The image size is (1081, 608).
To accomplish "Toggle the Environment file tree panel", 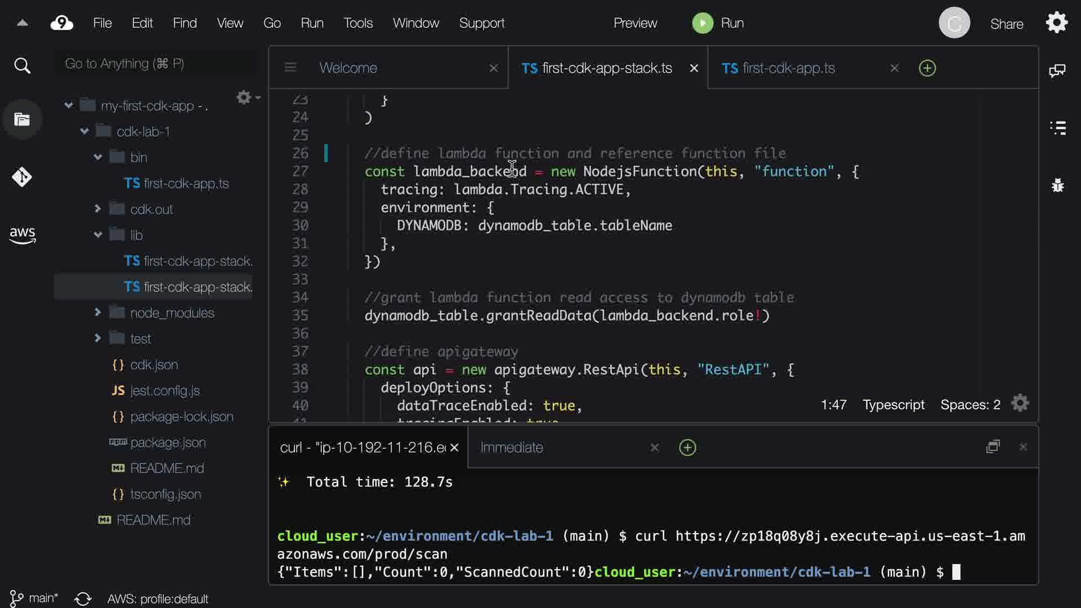I will point(22,119).
